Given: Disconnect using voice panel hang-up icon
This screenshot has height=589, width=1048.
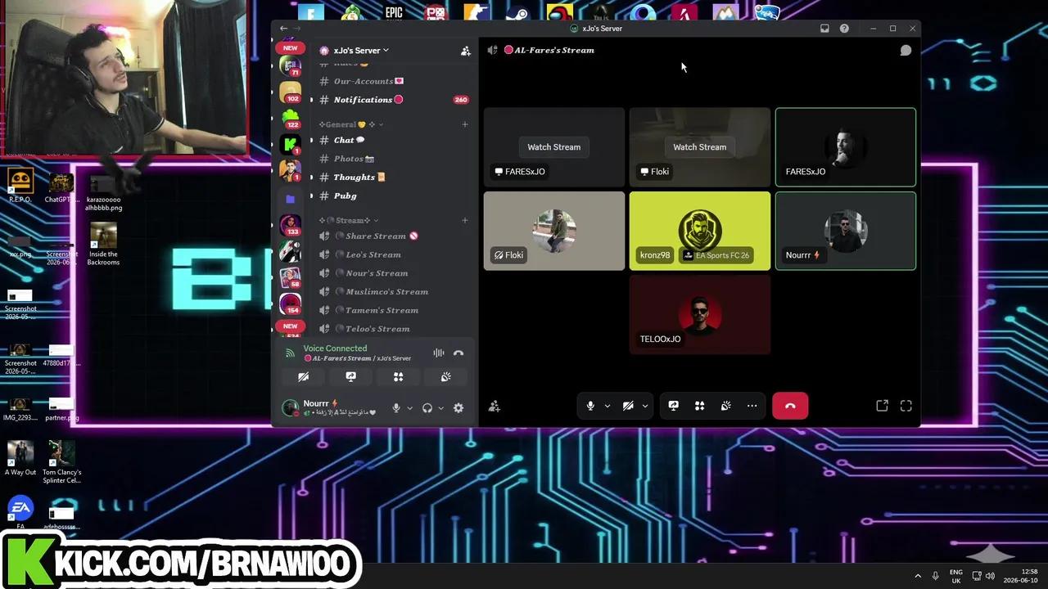Looking at the screenshot, I should 458,353.
